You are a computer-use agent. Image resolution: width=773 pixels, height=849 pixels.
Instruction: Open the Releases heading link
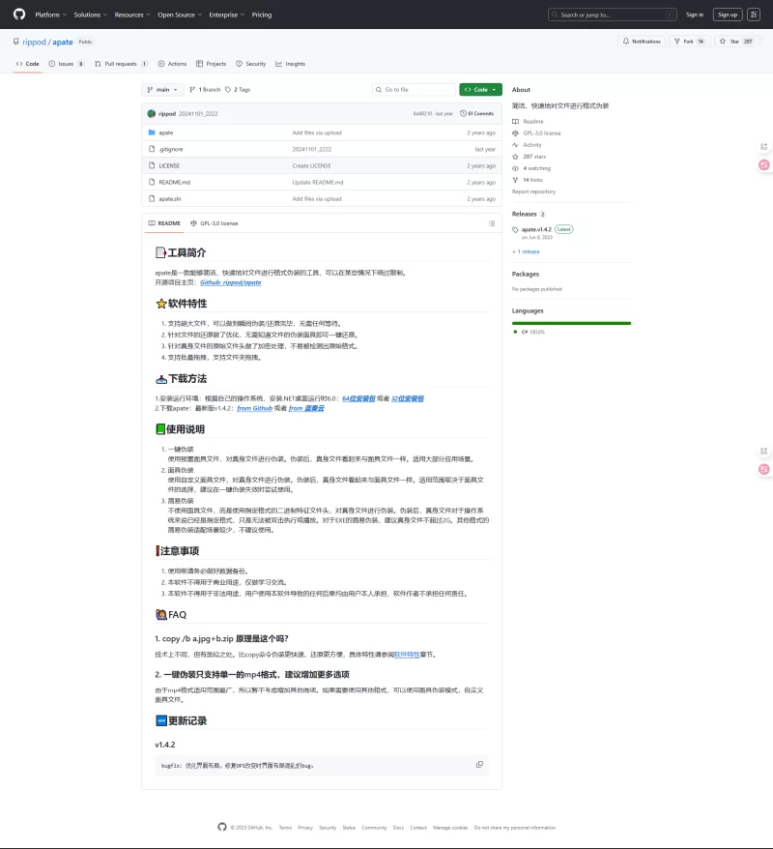(529, 214)
